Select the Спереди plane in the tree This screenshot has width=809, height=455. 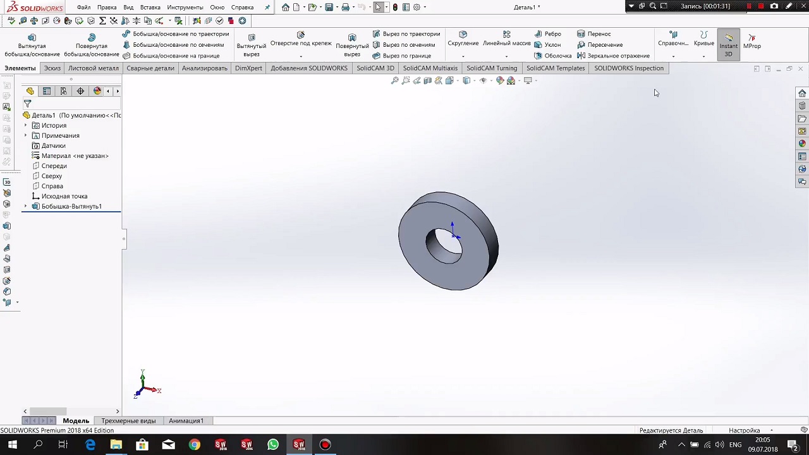(x=54, y=166)
